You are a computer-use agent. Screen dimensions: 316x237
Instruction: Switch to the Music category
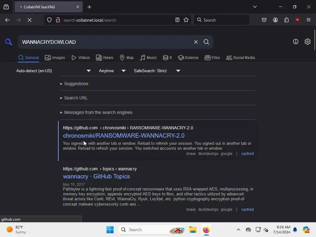click(x=148, y=58)
